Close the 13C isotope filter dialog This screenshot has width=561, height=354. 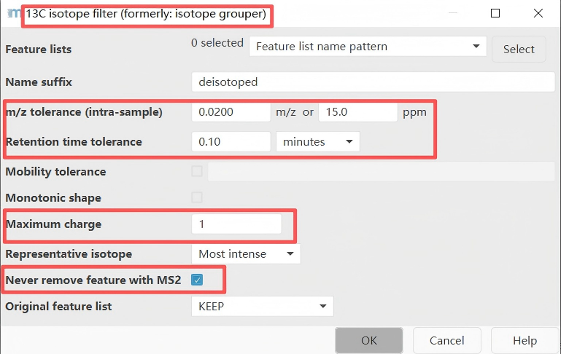(x=538, y=13)
